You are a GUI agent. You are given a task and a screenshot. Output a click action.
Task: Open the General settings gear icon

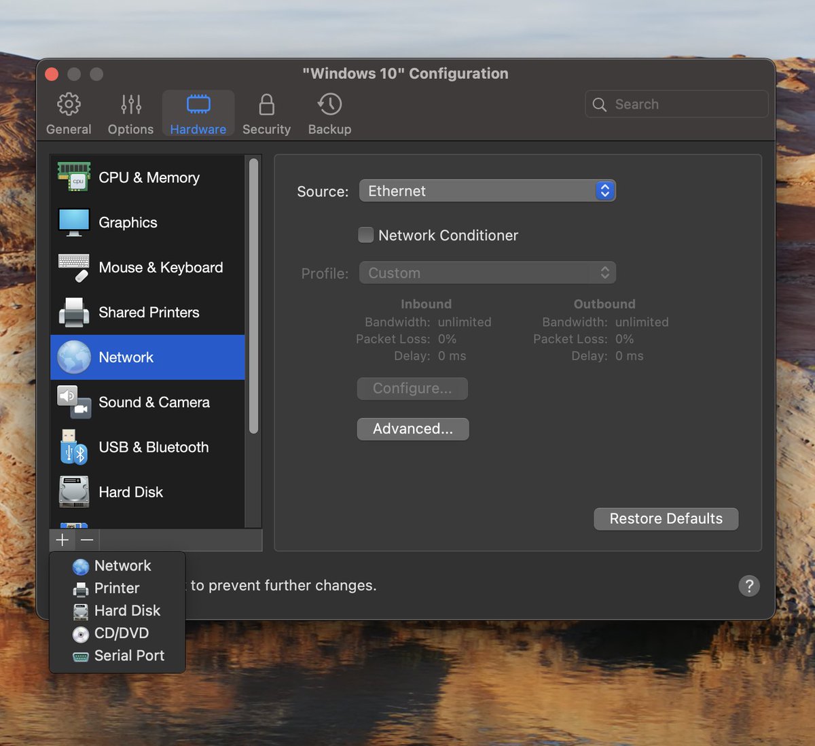[69, 104]
